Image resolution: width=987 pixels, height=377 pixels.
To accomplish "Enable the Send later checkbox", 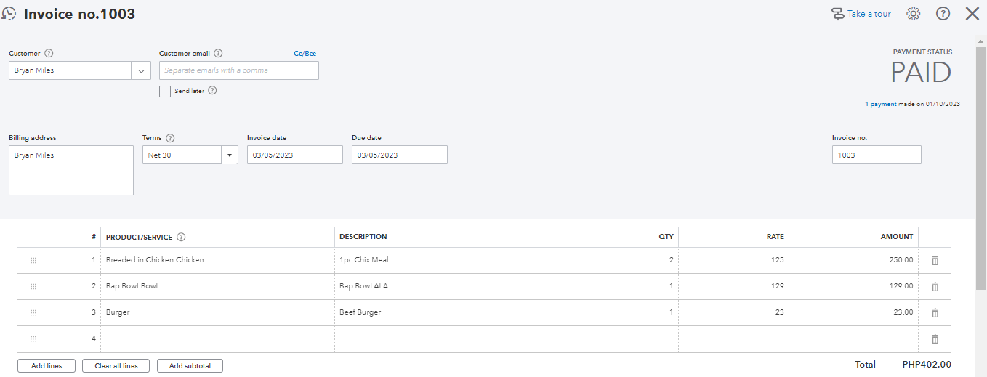I will [x=165, y=92].
